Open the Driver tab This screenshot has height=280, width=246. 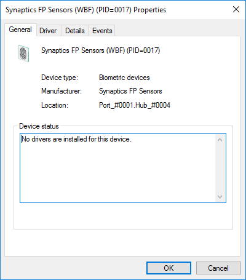click(x=48, y=31)
